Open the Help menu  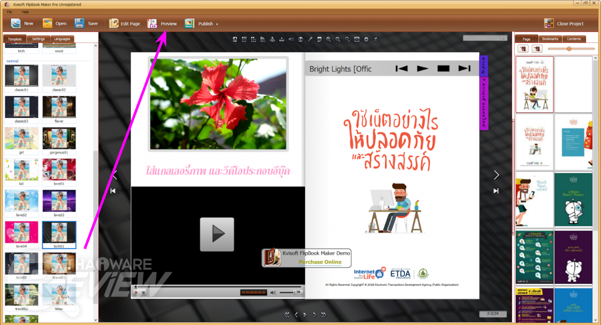pyautogui.click(x=25, y=12)
